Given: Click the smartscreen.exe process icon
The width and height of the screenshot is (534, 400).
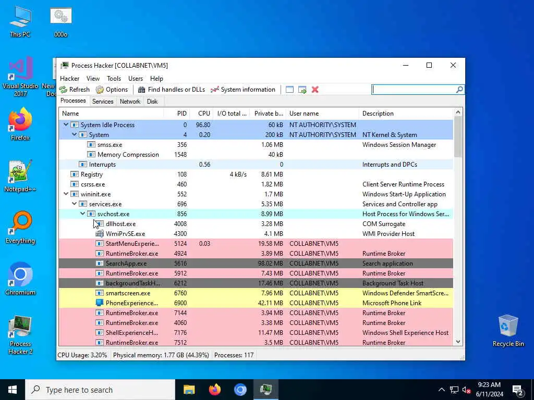Looking at the screenshot, I should (100, 293).
